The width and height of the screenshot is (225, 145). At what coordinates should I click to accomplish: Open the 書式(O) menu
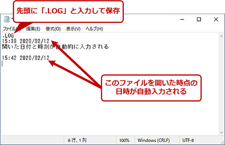point(53,29)
